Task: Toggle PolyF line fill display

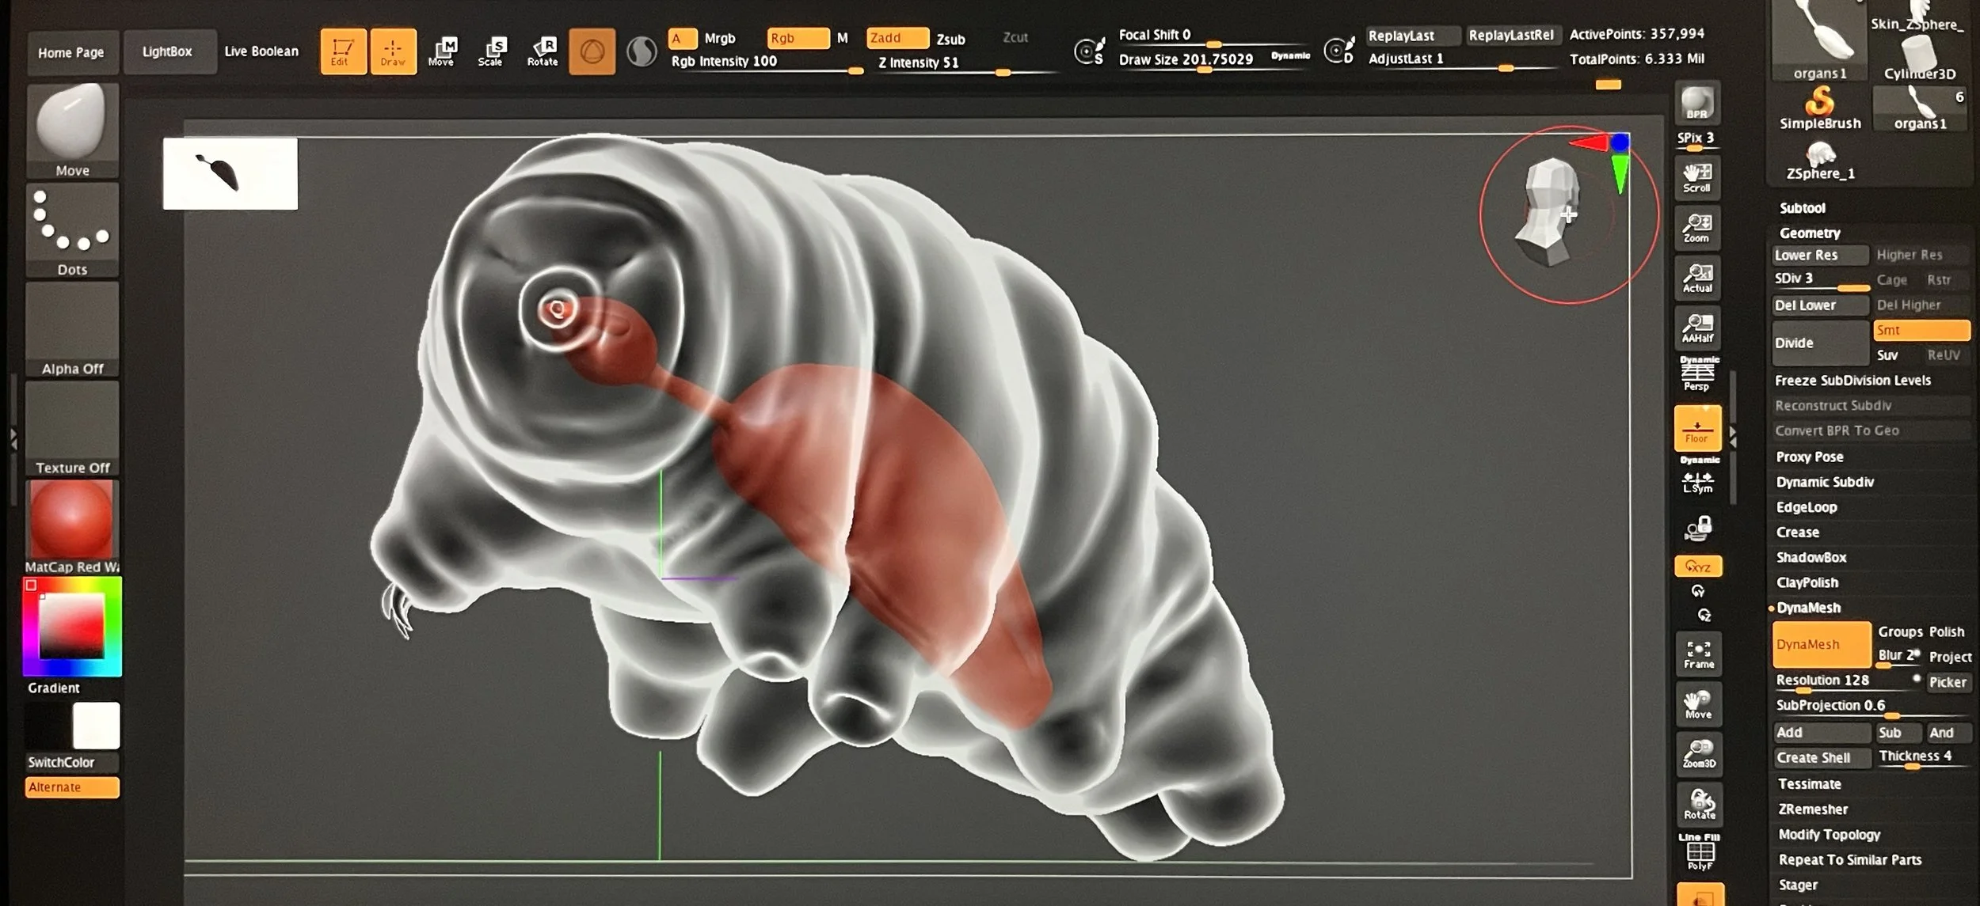Action: coord(1699,852)
